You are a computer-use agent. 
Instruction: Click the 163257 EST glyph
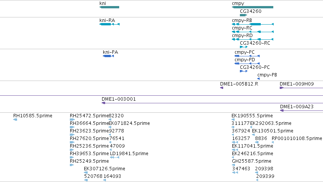235,142
